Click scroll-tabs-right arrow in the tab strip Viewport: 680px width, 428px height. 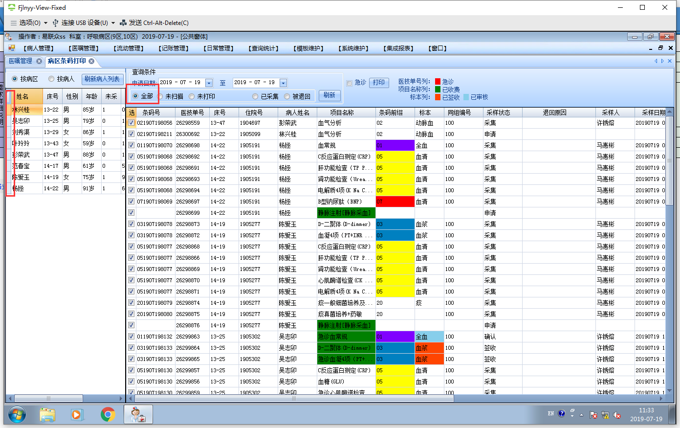(662, 61)
